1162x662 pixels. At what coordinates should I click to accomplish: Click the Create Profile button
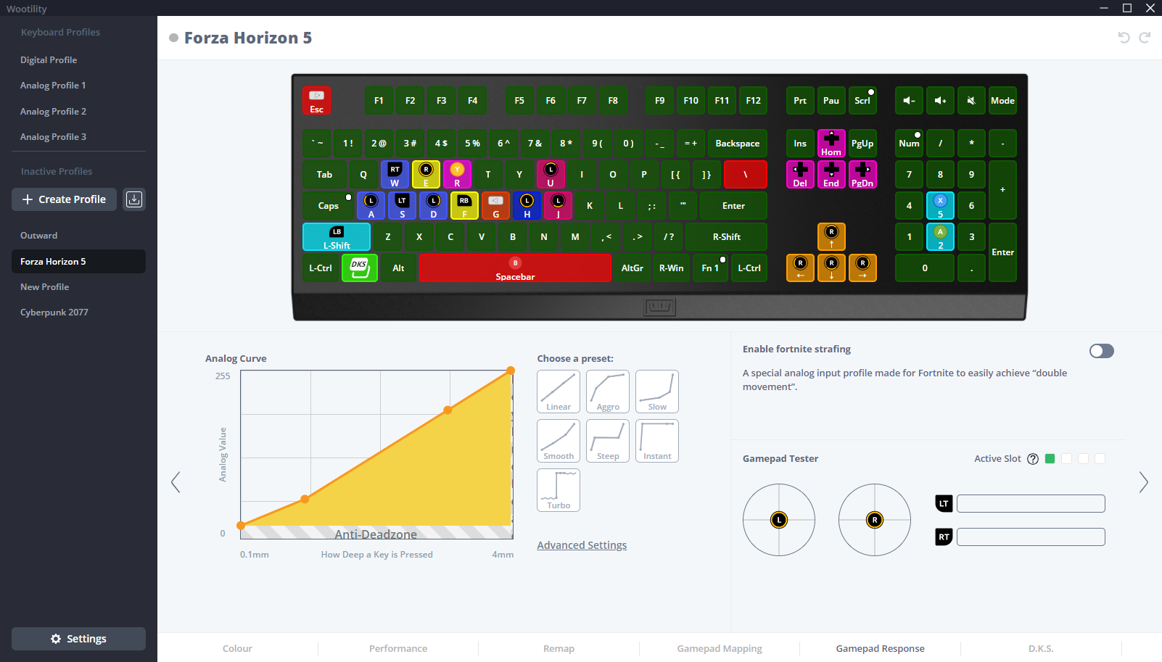[x=65, y=199]
